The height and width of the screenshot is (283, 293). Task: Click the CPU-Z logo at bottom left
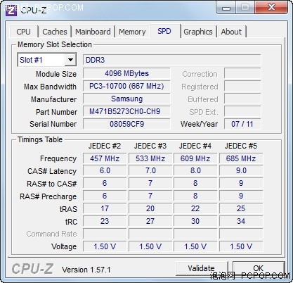pos(32,269)
